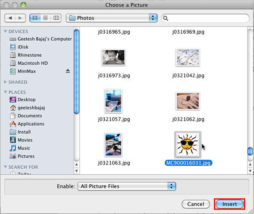Viewport: 254px width, 214px height.
Task: Collapse the DEVICES section
Action: (6, 31)
